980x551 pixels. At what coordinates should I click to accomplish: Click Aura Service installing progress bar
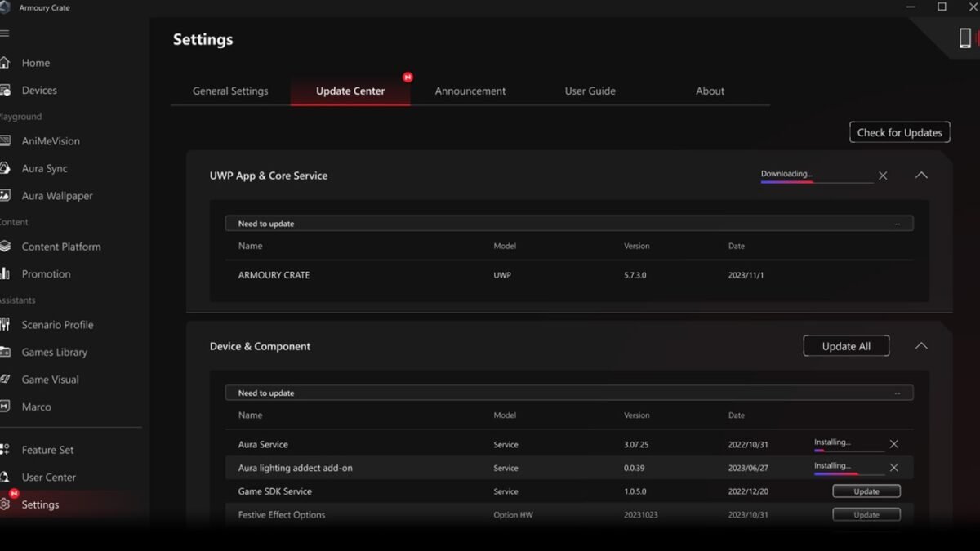pos(849,450)
